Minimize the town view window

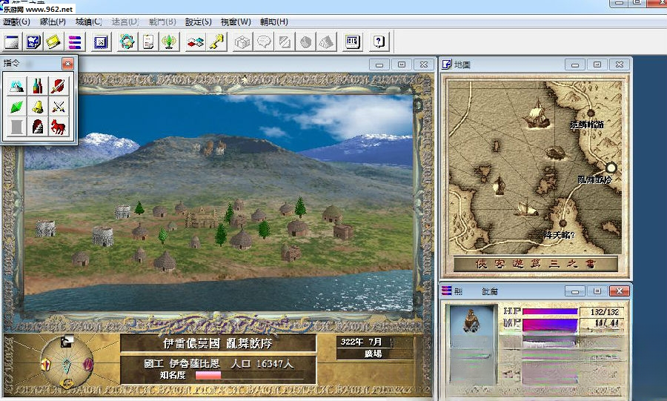[379, 64]
